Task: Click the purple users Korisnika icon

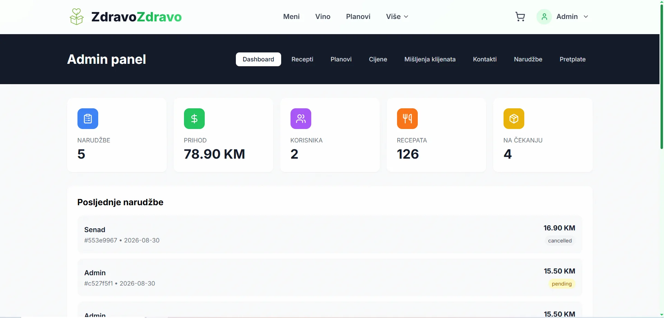Action: pyautogui.click(x=301, y=119)
